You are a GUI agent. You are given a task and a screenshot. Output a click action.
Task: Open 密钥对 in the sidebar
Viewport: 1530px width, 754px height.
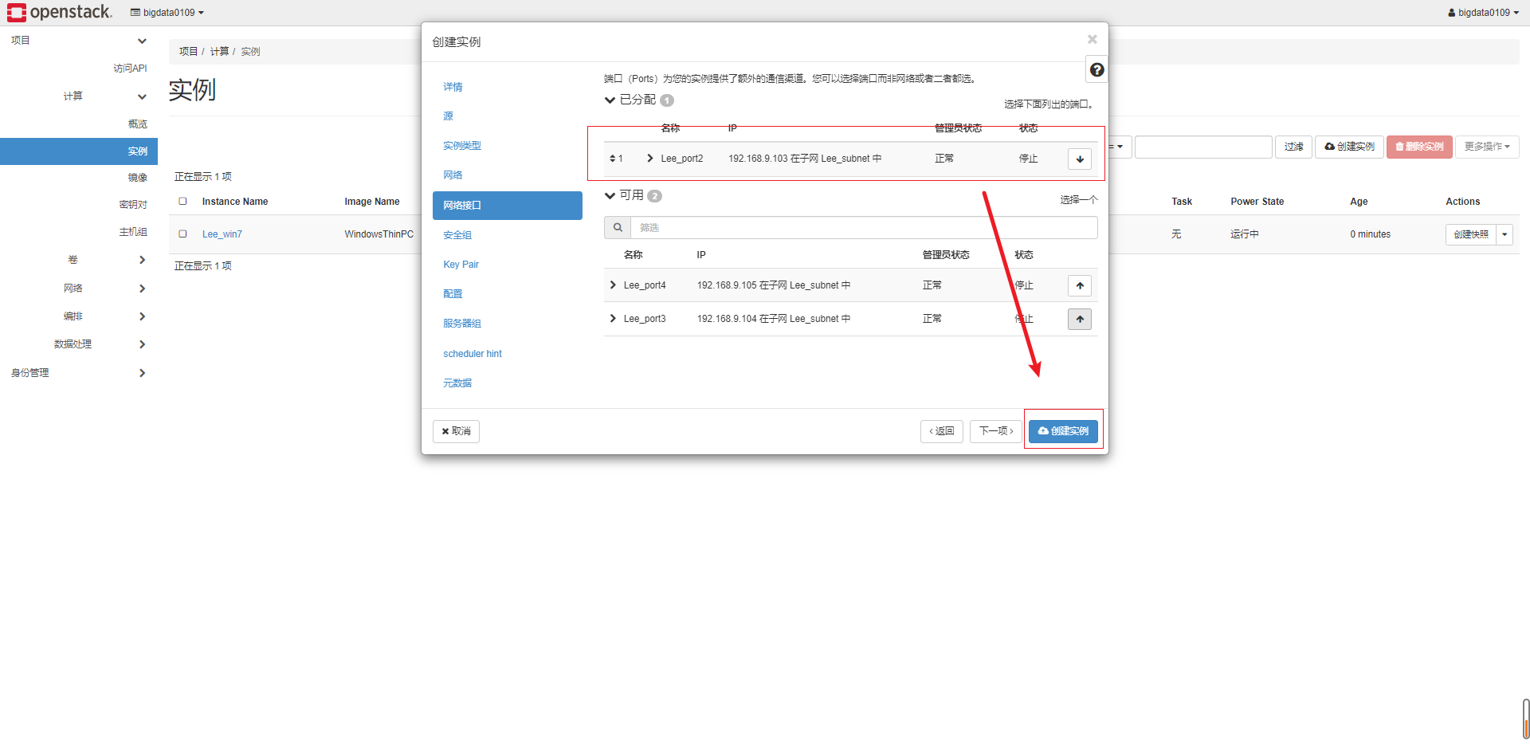pyautogui.click(x=133, y=205)
